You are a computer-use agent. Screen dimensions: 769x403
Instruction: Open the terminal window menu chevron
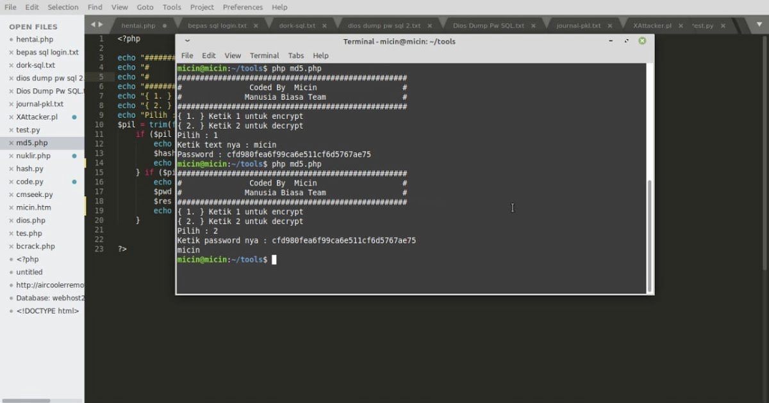186,41
